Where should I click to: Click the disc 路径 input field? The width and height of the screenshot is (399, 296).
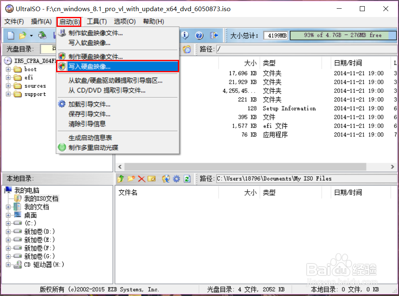pos(307,49)
